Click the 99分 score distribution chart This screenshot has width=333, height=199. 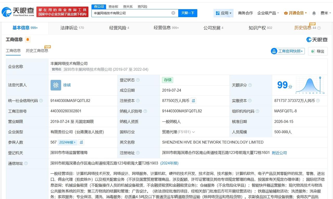pos(310,85)
